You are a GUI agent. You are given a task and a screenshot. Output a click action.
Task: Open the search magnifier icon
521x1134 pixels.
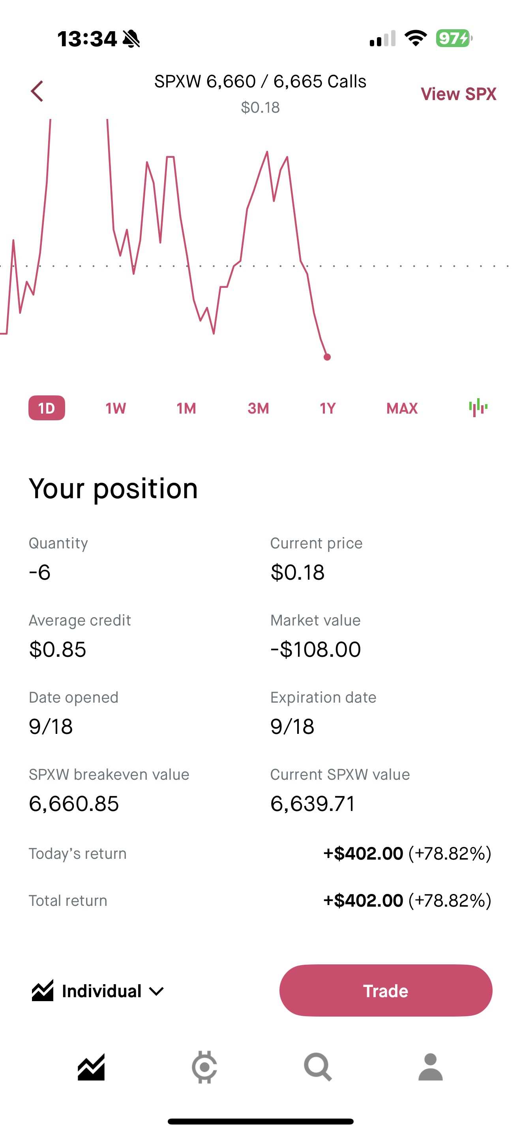point(318,1067)
